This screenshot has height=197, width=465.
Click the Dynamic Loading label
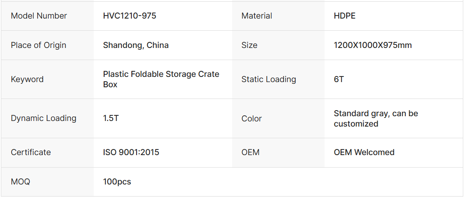coord(44,118)
